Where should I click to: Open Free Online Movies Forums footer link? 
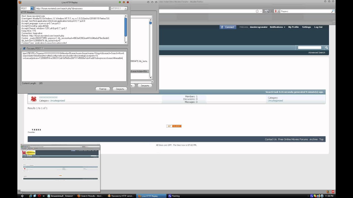(x=293, y=139)
